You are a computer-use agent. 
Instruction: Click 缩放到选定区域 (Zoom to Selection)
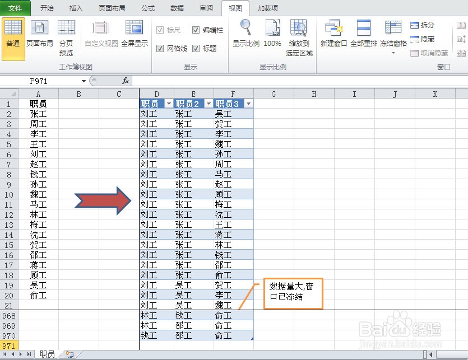pos(299,34)
